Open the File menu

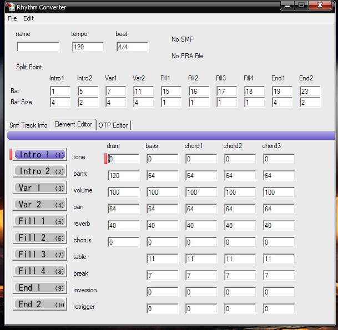pyautogui.click(x=12, y=18)
